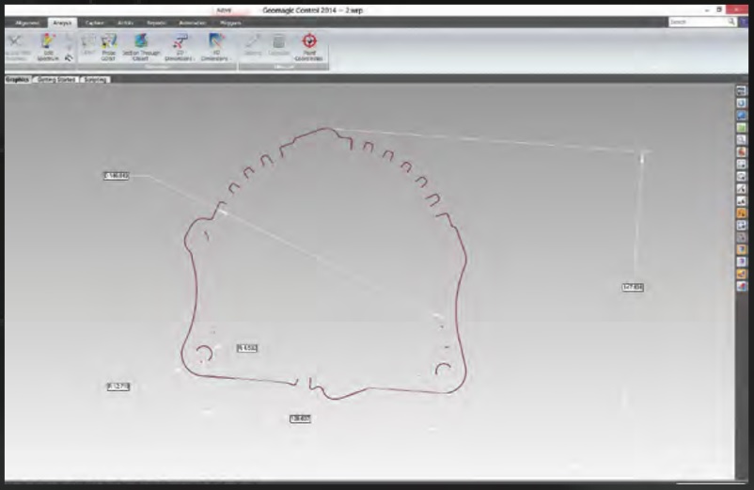Select the dimension label below the bottom notch
This screenshot has height=490, width=754.
pyautogui.click(x=300, y=418)
